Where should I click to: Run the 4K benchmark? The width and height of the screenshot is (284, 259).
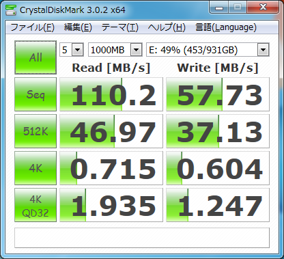(x=35, y=168)
